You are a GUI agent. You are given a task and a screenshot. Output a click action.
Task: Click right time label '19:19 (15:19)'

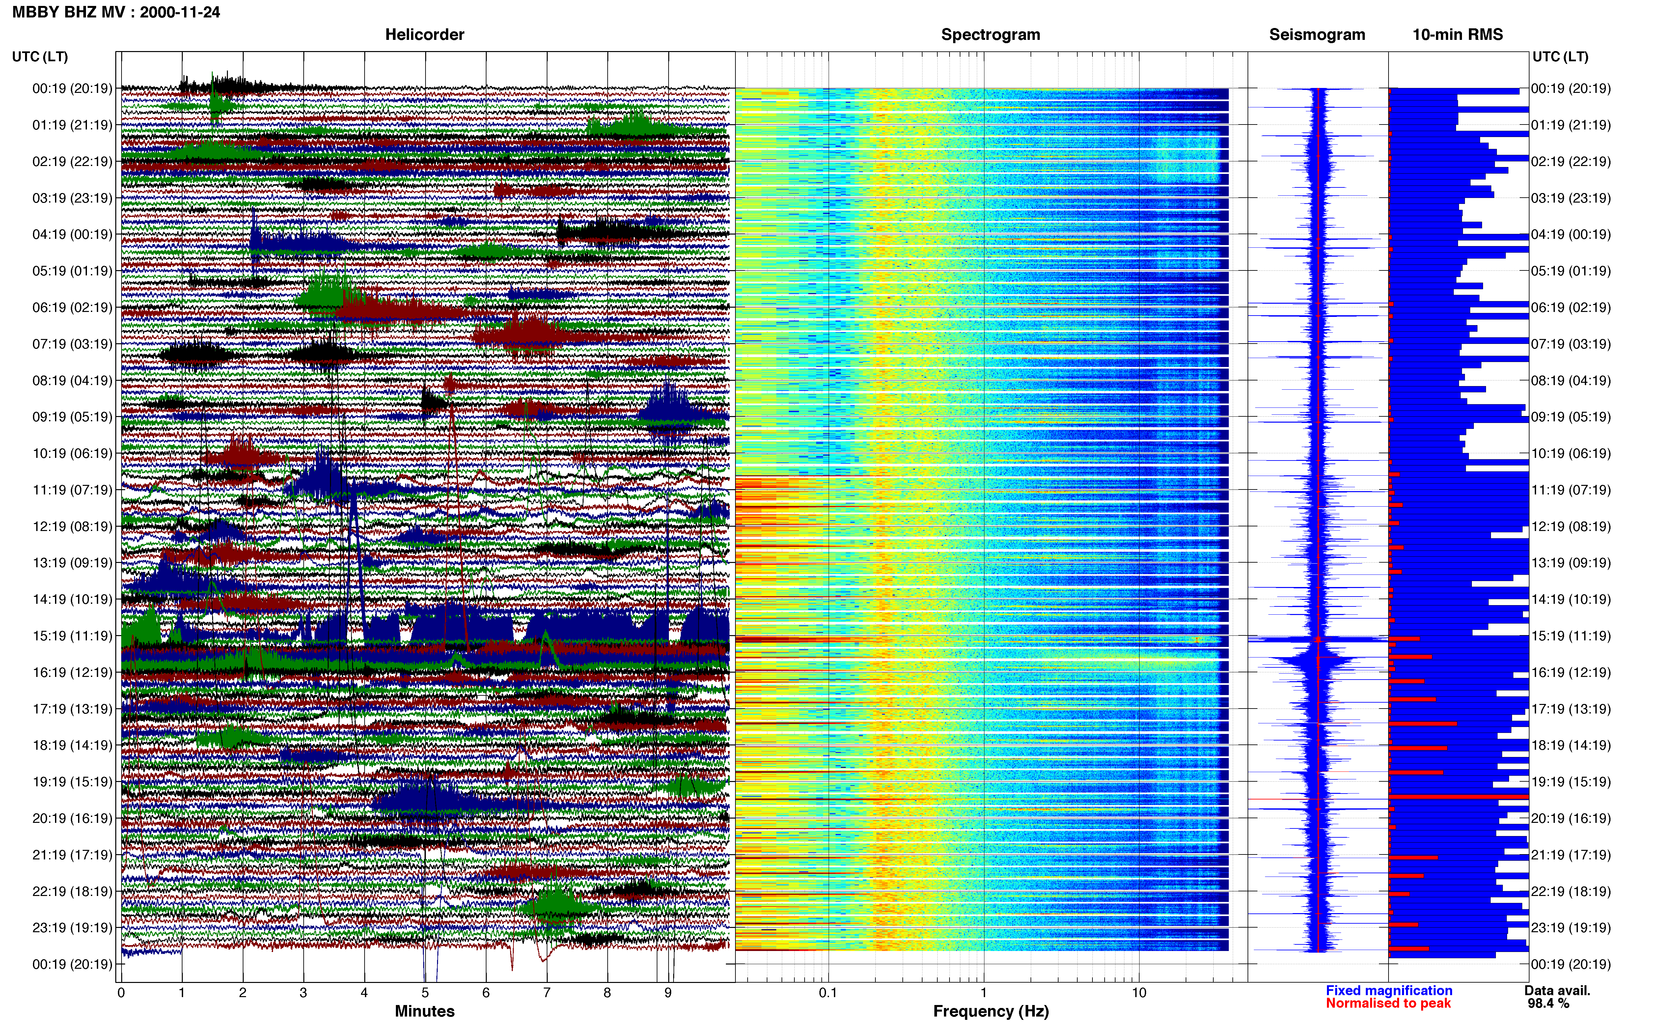coord(1571,782)
